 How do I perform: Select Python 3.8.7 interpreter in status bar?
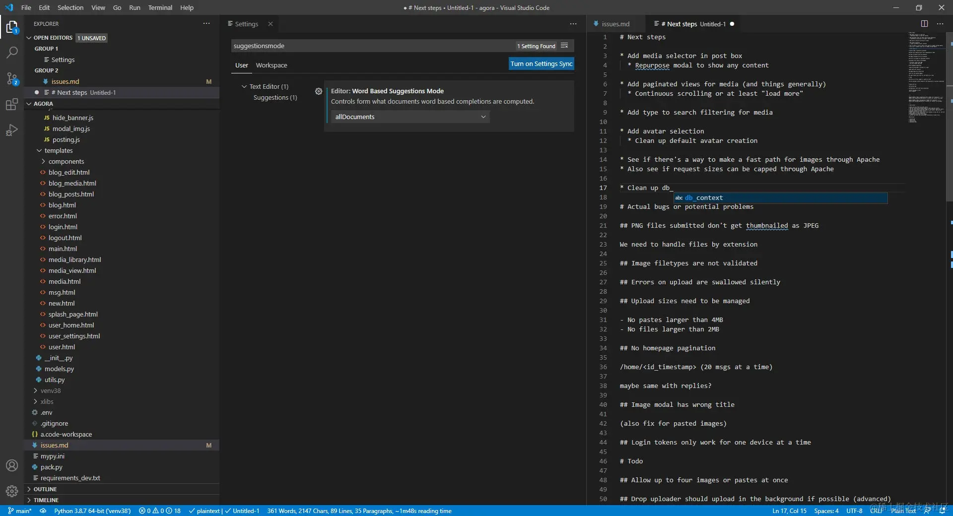click(x=92, y=511)
